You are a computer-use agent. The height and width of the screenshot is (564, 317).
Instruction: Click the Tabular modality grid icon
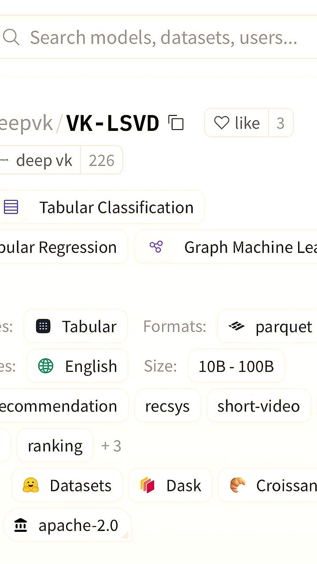43,327
